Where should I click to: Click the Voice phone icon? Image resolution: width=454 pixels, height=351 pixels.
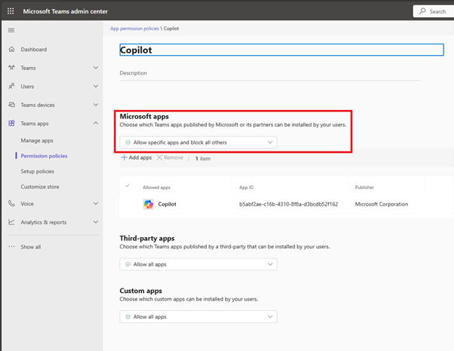pos(11,203)
